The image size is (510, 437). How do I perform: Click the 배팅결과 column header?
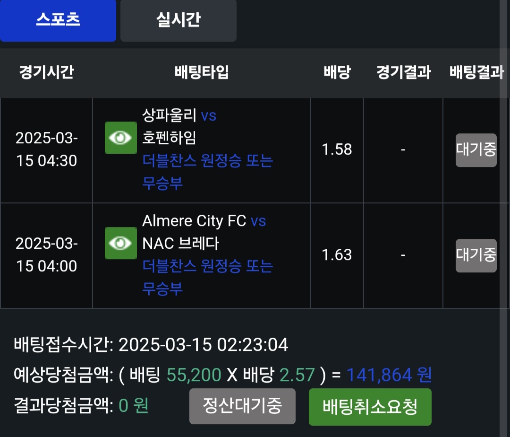coord(476,73)
